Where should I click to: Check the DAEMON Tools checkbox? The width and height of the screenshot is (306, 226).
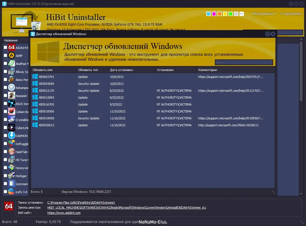[x=6, y=135]
